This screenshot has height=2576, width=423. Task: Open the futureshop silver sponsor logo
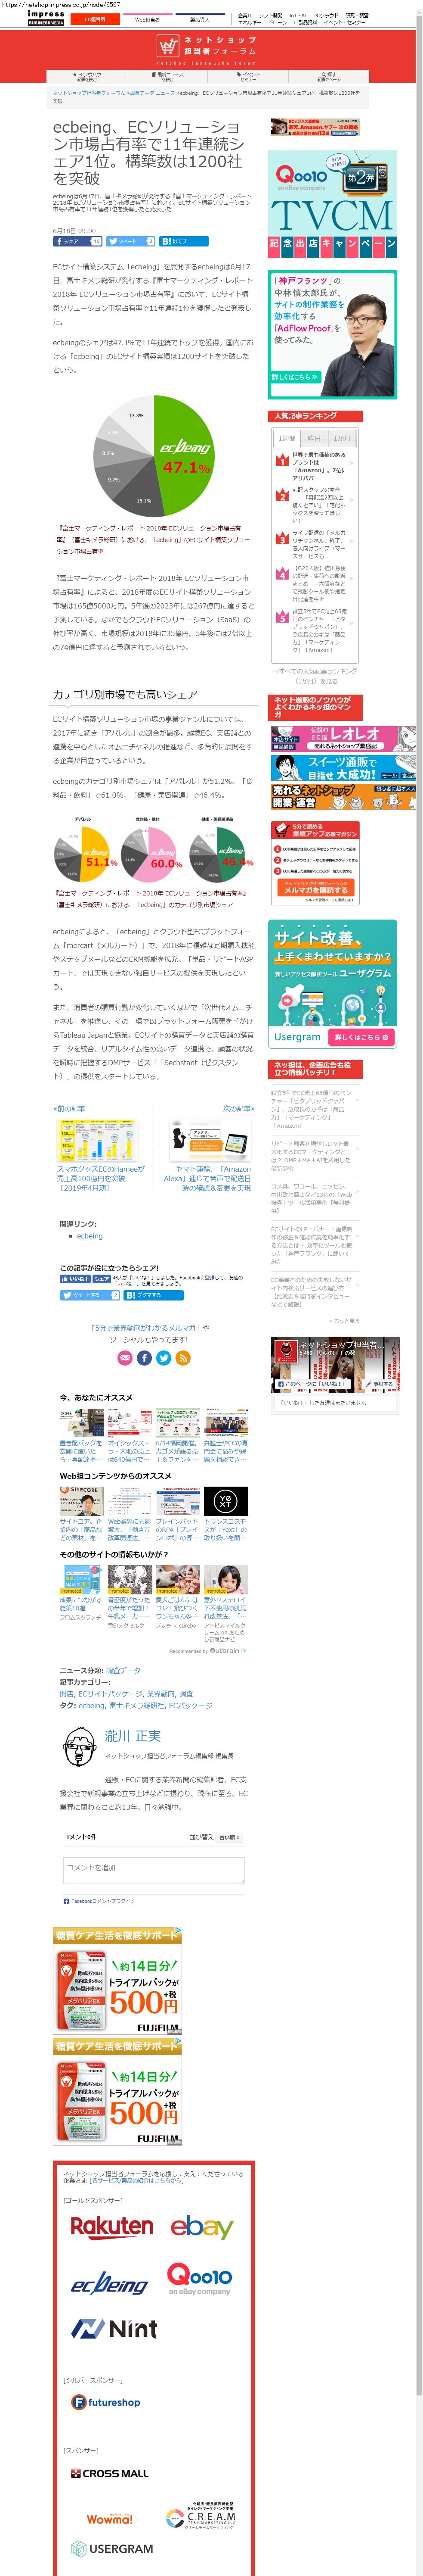[106, 2402]
